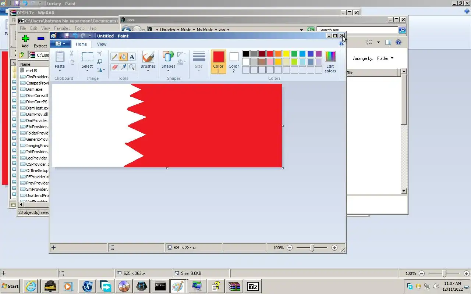Adjust zoom slider in Untitled Paint status bar

click(x=312, y=248)
